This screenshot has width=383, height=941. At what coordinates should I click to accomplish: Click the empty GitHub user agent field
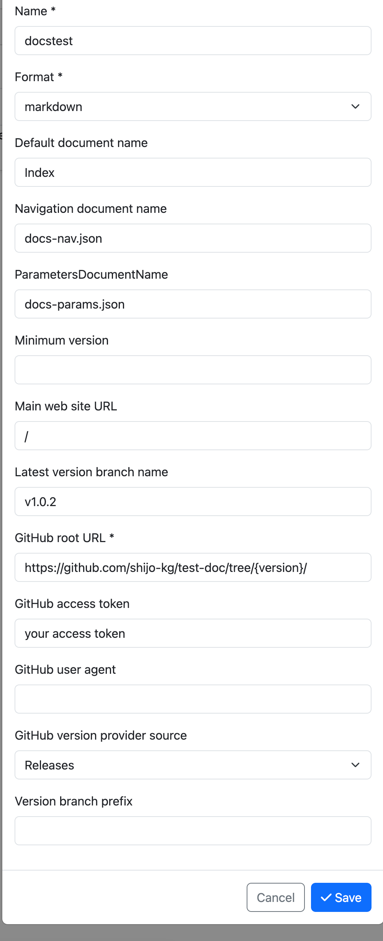tap(193, 699)
